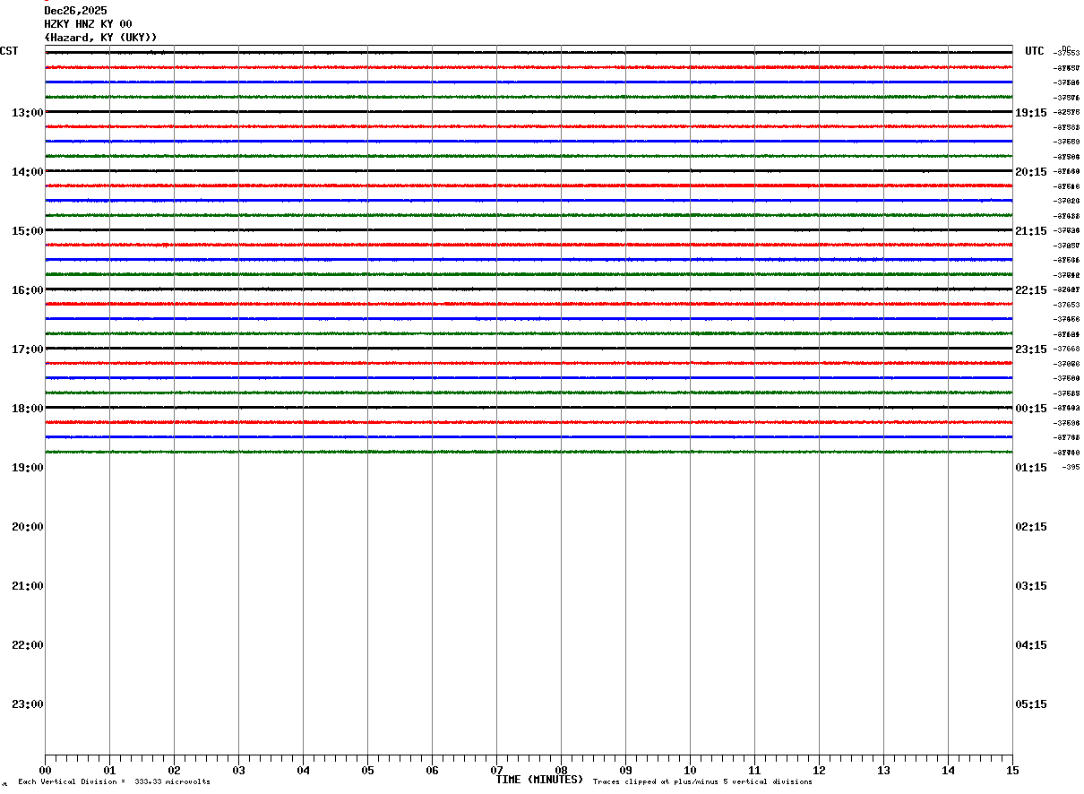The height and width of the screenshot is (794, 1084).
Task: Click minute 01 on the time axis
Action: [109, 771]
